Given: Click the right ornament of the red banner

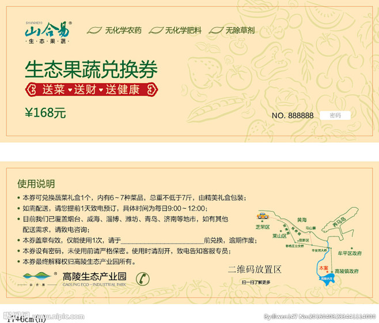Looking at the screenshot, I should coord(152,90).
